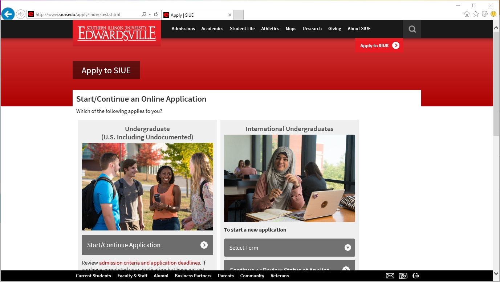Expand the Select Term dropdown
The height and width of the screenshot is (282, 500).
point(289,248)
